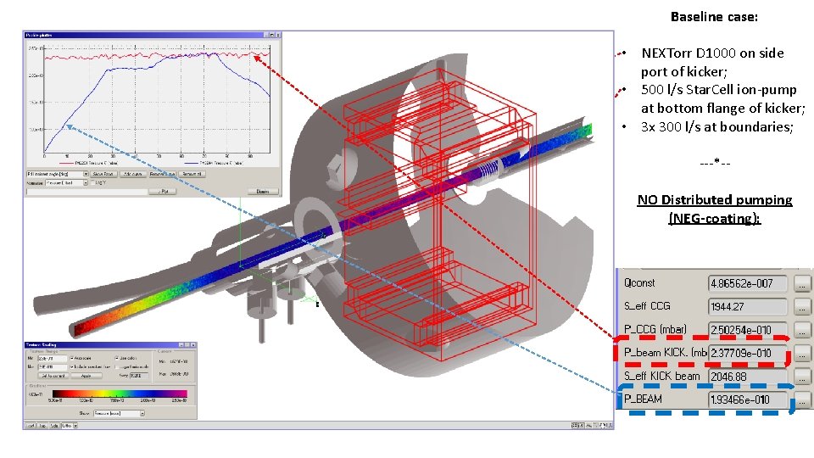Click the Plot button in Profile plotter
The image size is (814, 458).
coord(163,192)
